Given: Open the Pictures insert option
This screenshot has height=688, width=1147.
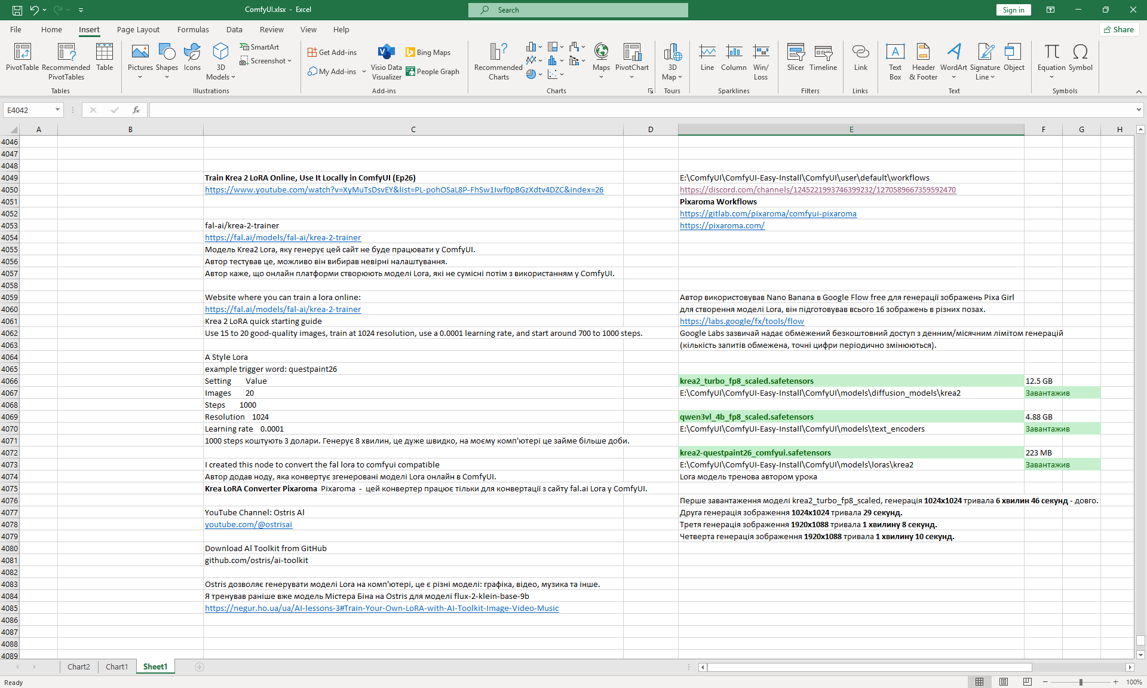Looking at the screenshot, I should [140, 61].
